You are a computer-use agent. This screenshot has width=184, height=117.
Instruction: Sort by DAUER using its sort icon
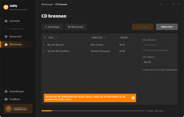pyautogui.click(x=130, y=38)
